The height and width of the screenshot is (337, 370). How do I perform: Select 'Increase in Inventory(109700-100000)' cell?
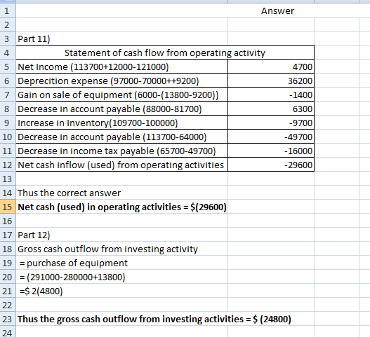(x=121, y=123)
